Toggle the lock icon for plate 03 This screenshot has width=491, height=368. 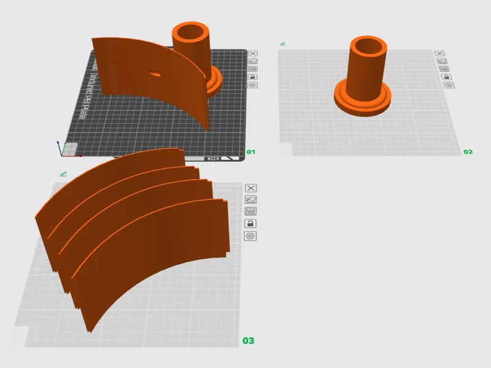click(250, 223)
